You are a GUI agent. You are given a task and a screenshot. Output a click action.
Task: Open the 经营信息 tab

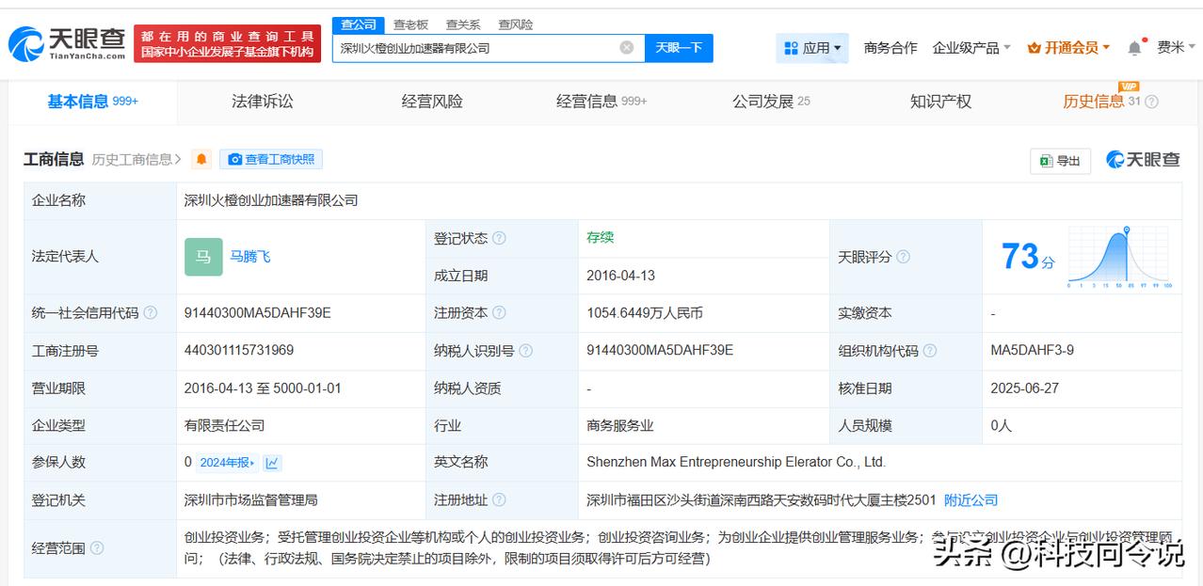pyautogui.click(x=601, y=102)
